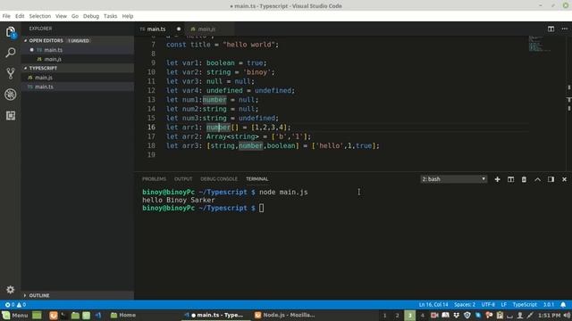Open main.ts in TYPESCRIPT folder
Image resolution: width=572 pixels, height=321 pixels.
(x=78, y=86)
